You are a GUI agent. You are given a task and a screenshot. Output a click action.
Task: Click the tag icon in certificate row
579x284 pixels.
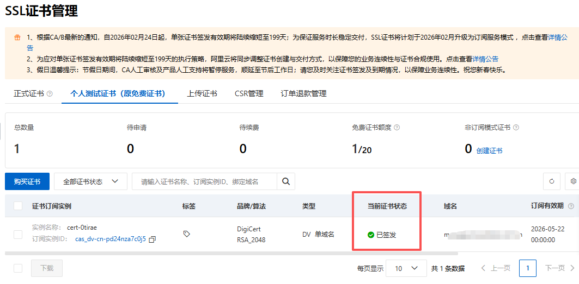coord(187,234)
